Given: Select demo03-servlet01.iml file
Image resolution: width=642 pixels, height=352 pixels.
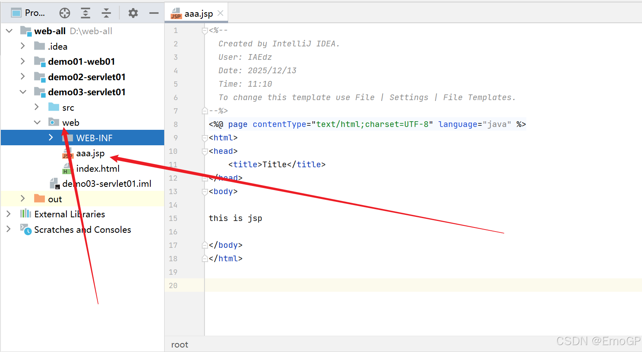Looking at the screenshot, I should tap(82, 184).
